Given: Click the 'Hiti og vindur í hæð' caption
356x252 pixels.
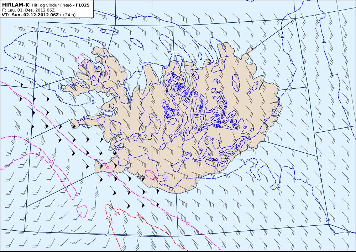Looking at the screenshot, I should tap(52, 5).
